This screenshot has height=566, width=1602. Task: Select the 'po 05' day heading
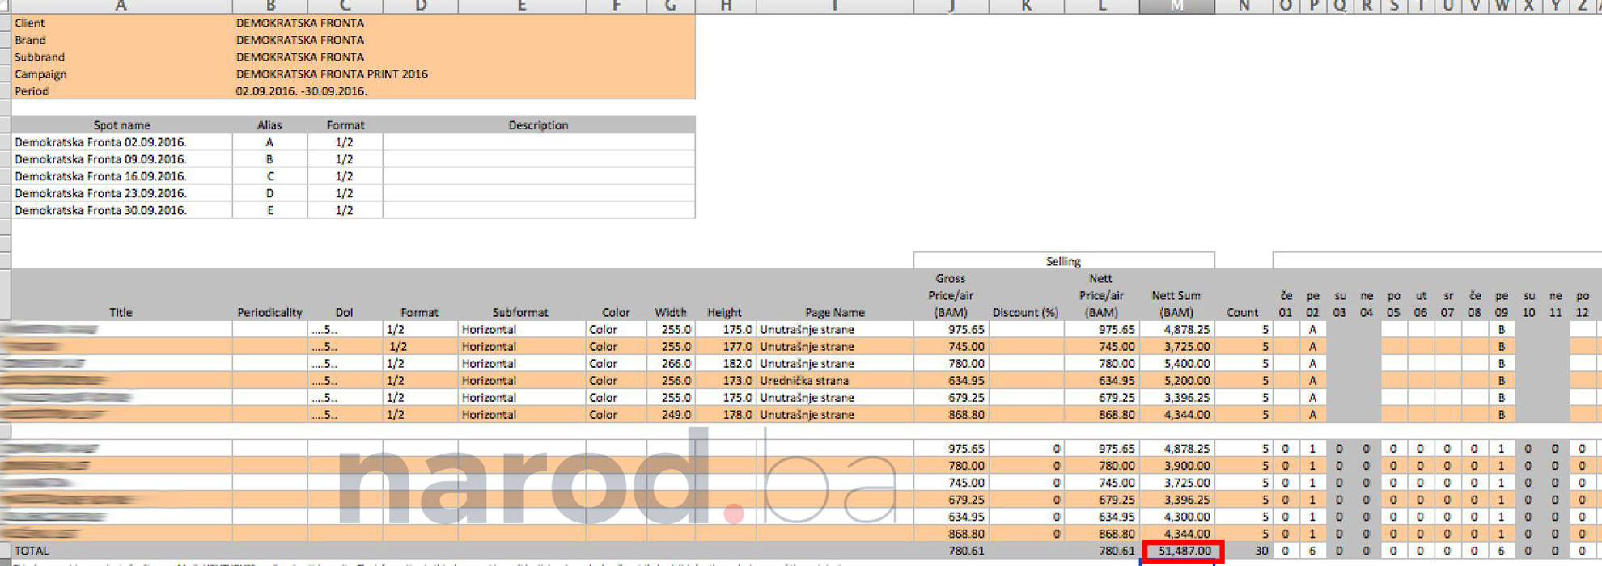(x=1393, y=304)
